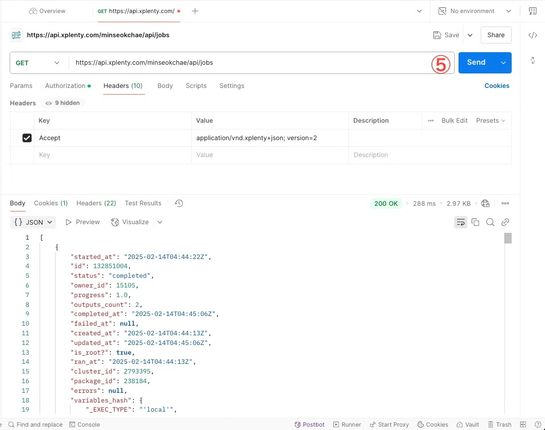Uncheck the Accept header checkbox

(x=27, y=138)
